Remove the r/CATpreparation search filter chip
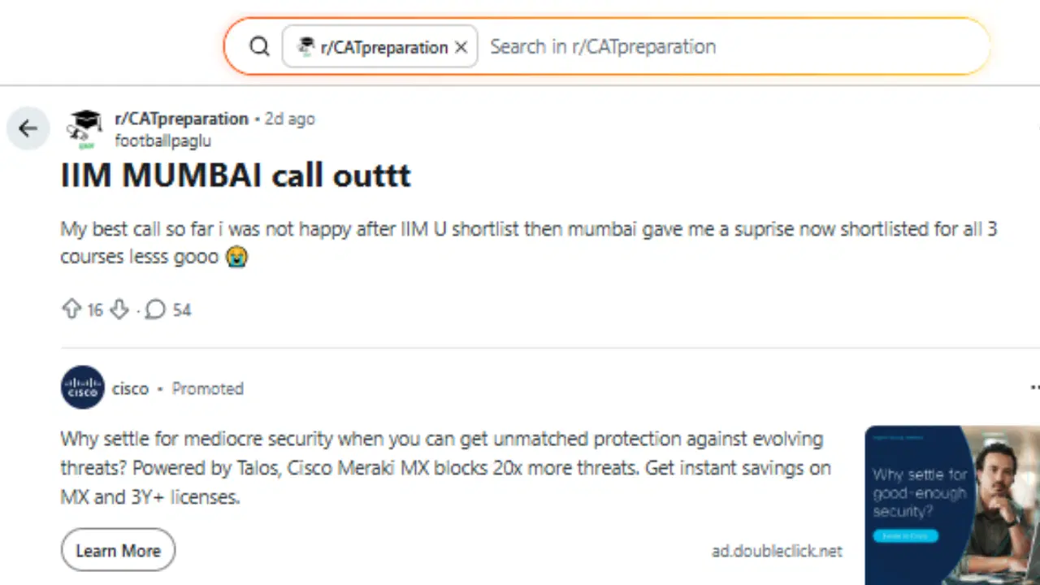The height and width of the screenshot is (585, 1040). pyautogui.click(x=461, y=47)
